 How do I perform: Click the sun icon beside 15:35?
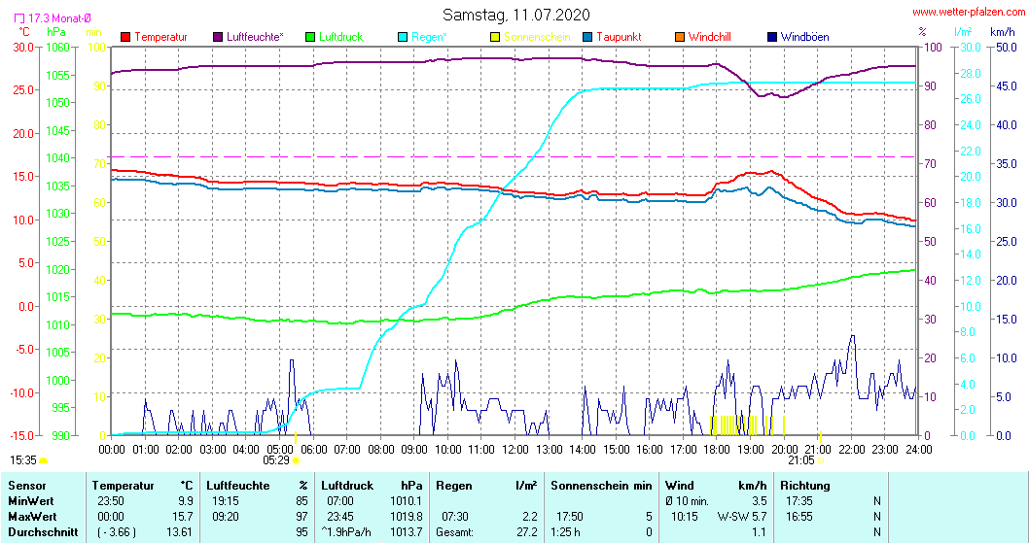coord(44,460)
